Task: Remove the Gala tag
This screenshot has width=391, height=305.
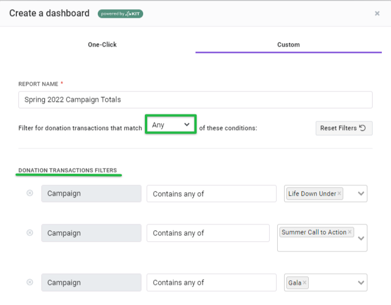Action: click(305, 283)
